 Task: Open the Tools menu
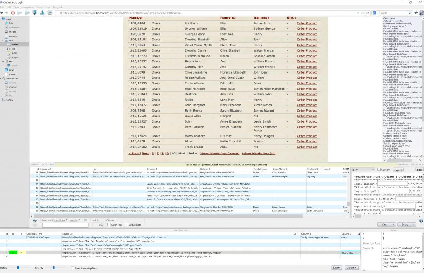(39, 7)
